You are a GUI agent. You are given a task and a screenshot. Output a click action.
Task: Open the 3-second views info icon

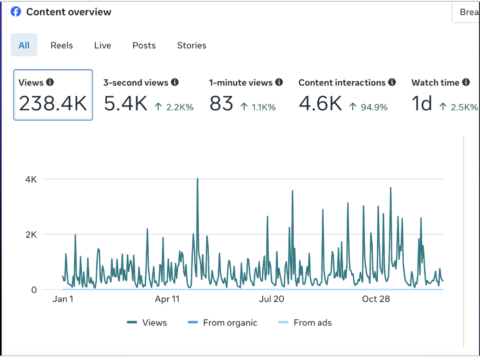[175, 82]
